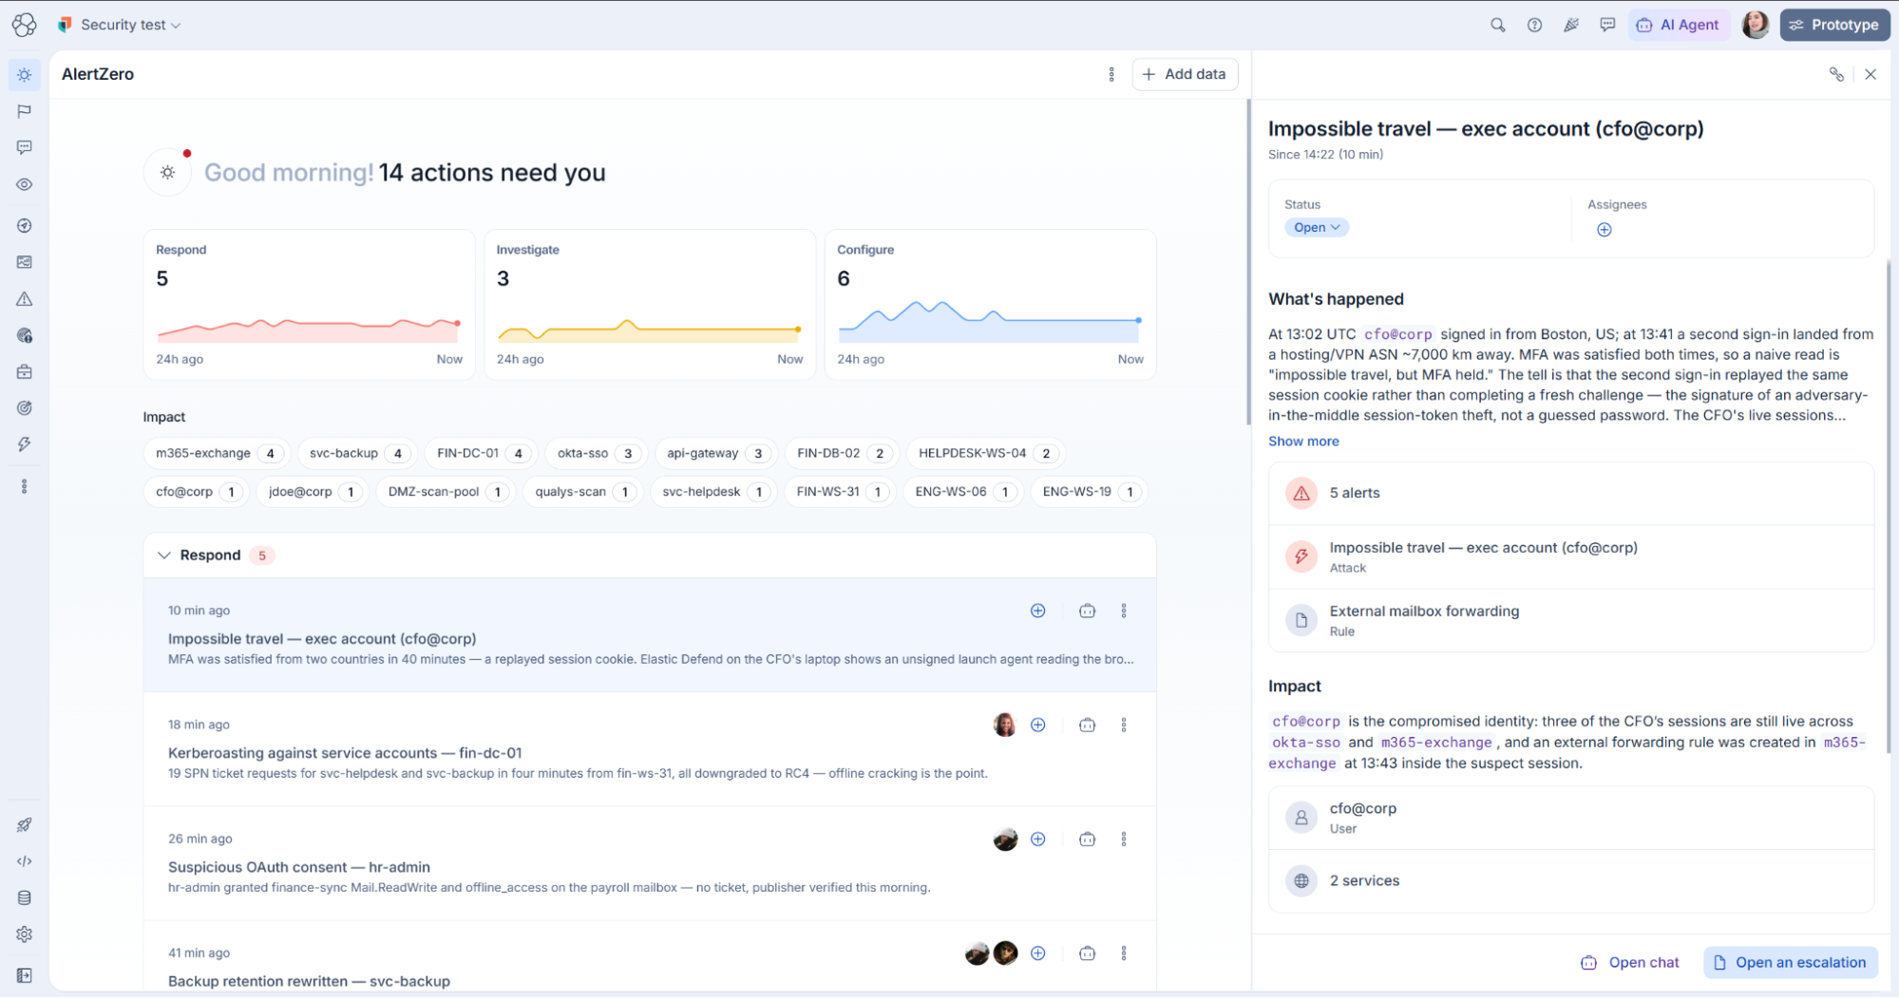
Task: Copy link to the alert details panel
Action: (1836, 74)
